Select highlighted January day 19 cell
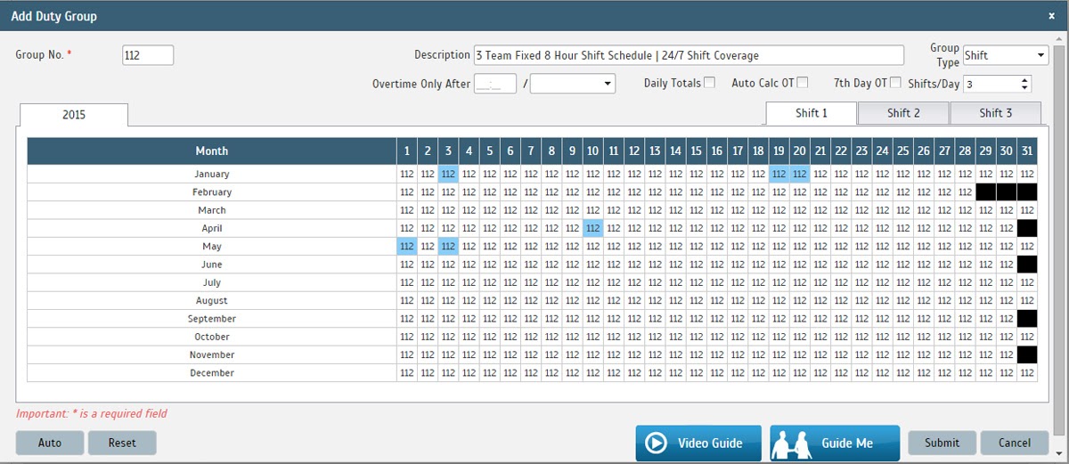Screen dimensions: 1069x464 pyautogui.click(x=779, y=175)
